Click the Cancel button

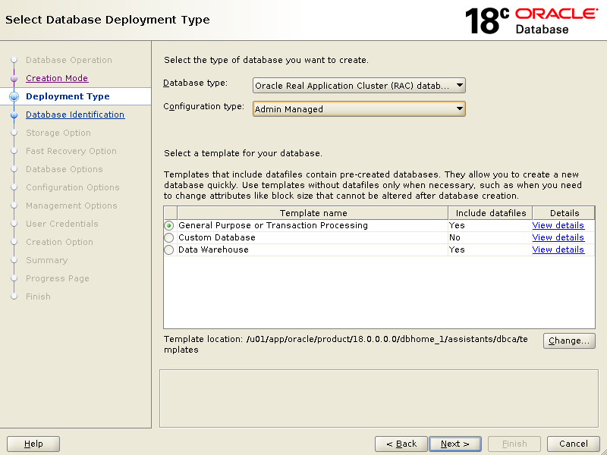click(x=574, y=444)
